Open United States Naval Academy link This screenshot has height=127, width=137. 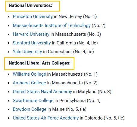(42, 92)
